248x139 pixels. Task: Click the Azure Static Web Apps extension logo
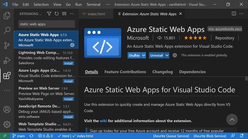click(x=103, y=43)
